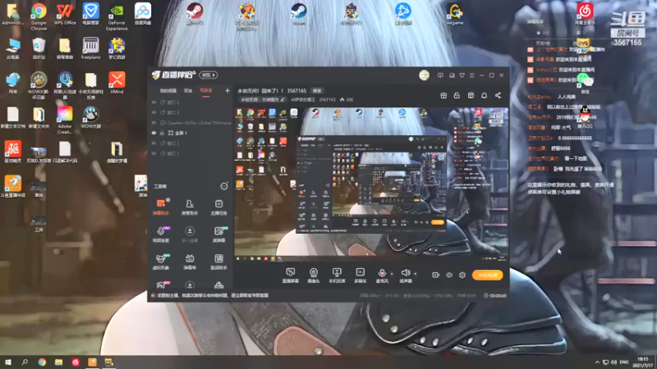Click the 修改 button beside the room title
This screenshot has width=657, height=369.
pos(317,91)
